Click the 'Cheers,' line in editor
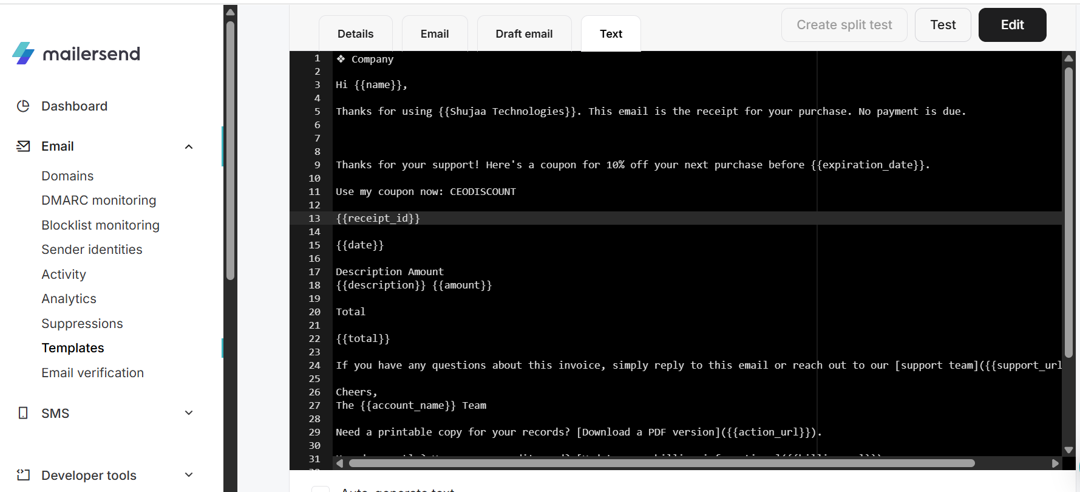 tap(356, 392)
